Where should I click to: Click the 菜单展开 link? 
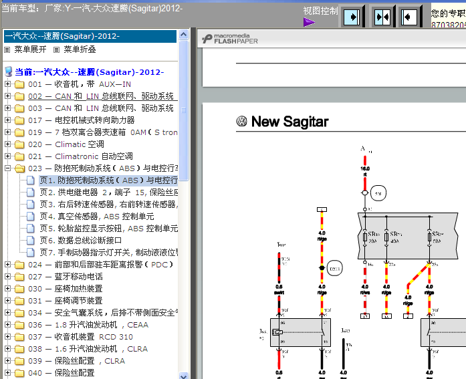click(x=30, y=49)
